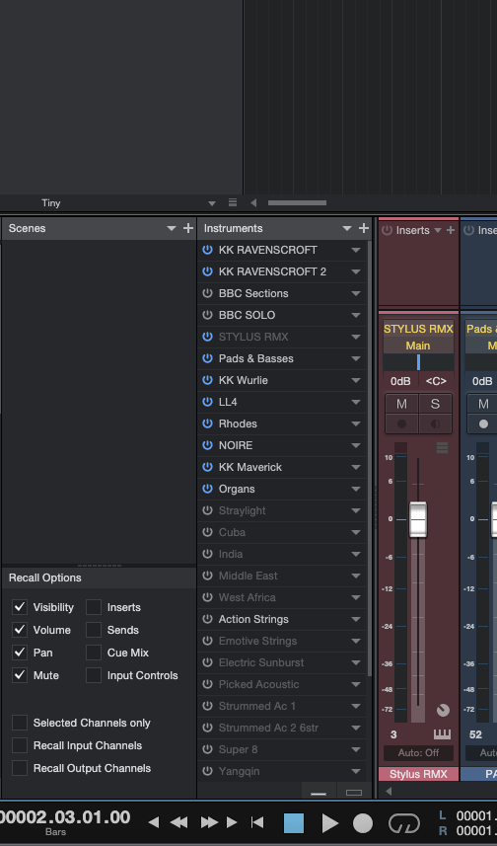Check Selected Channels only option
The height and width of the screenshot is (846, 497).
[x=20, y=723]
